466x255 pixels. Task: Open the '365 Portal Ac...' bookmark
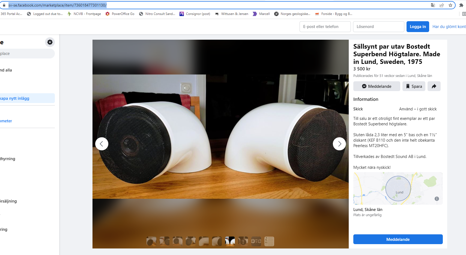point(11,14)
